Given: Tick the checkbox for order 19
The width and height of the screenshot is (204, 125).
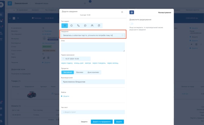Looking at the screenshot, I should (x=14, y=18).
